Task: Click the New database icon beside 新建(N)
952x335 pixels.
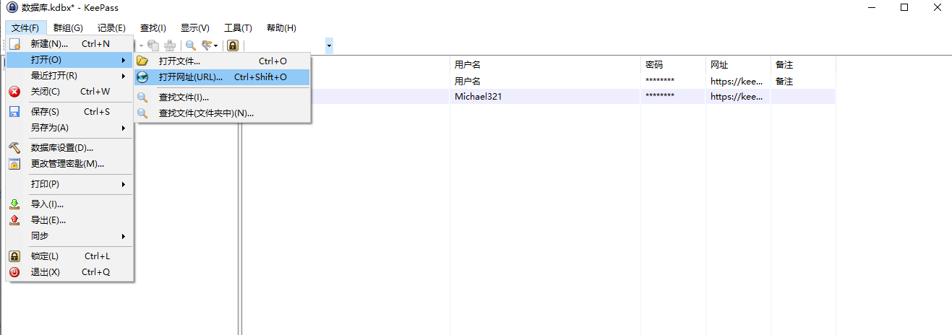Action: click(14, 44)
